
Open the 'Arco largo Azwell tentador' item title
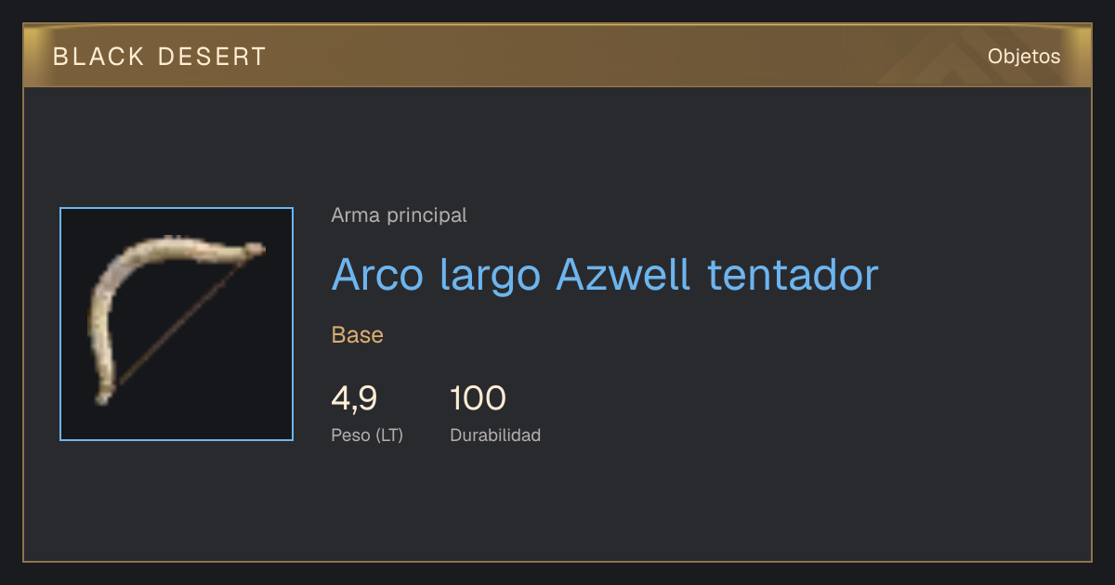pyautogui.click(x=605, y=275)
